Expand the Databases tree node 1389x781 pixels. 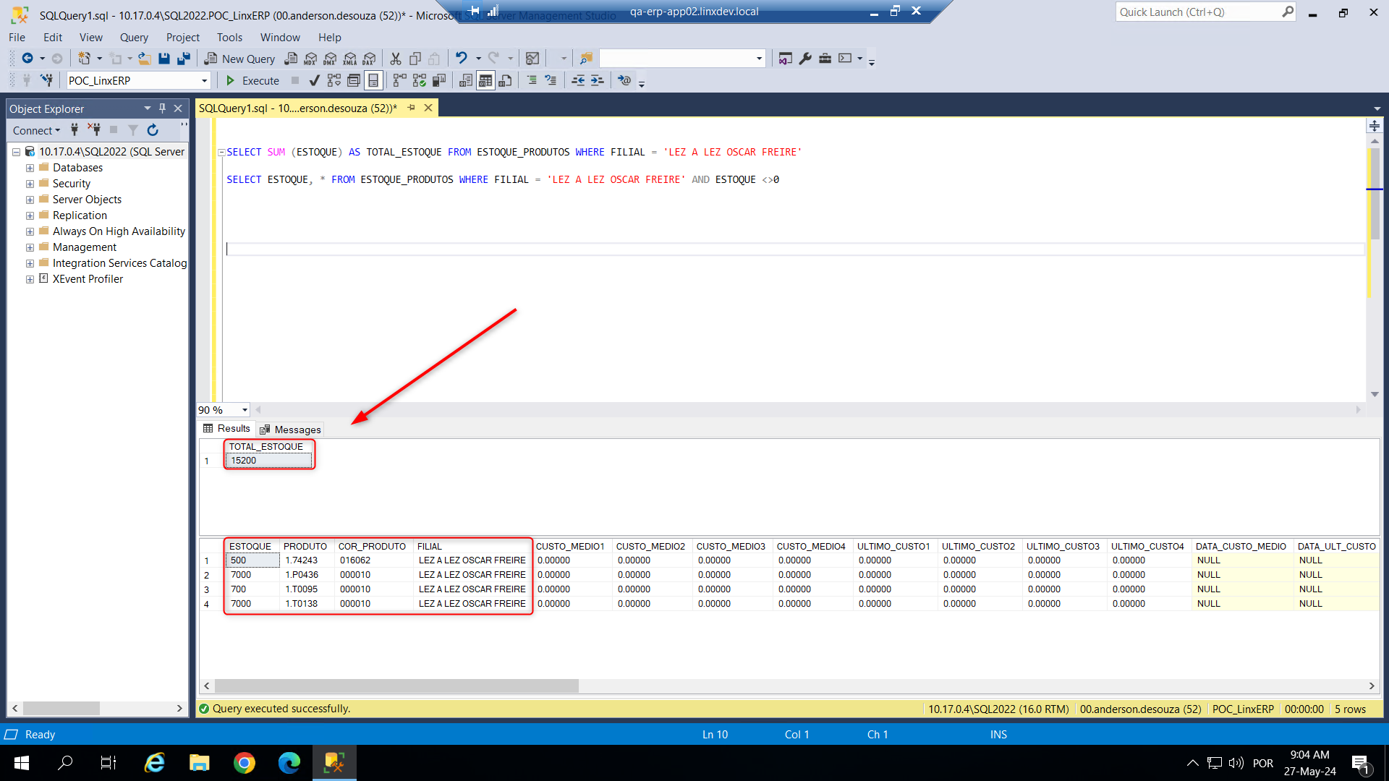[30, 168]
